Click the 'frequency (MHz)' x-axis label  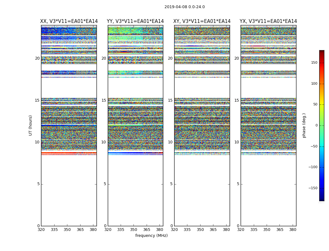151,235
